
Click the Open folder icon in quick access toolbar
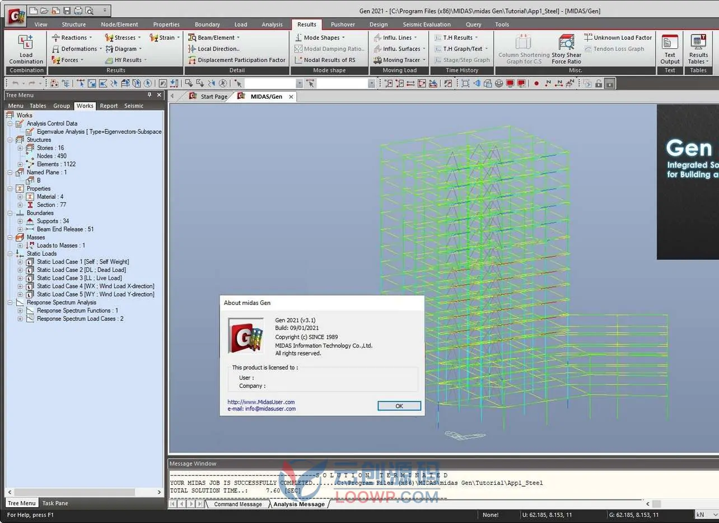tap(45, 11)
